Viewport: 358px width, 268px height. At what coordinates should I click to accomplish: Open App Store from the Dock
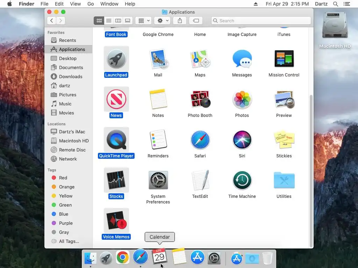pyautogui.click(x=198, y=258)
